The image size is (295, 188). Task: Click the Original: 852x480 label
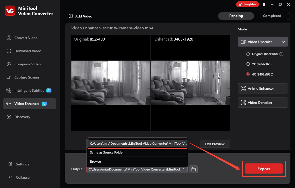click(89, 39)
